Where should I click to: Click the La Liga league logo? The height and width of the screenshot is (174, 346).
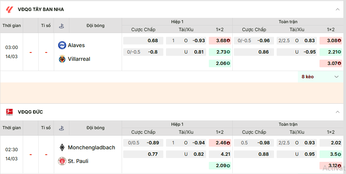tap(9, 9)
